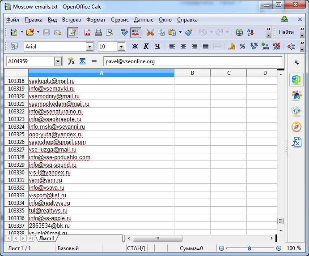Open a file with the Open folder icon
The image size is (309, 256).
pos(30,32)
